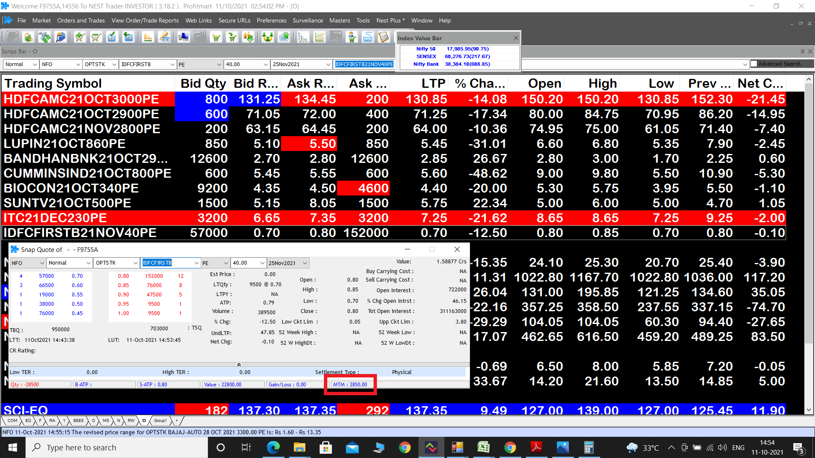This screenshot has width=815, height=458.
Task: Click the Windows Start button
Action: (13, 447)
